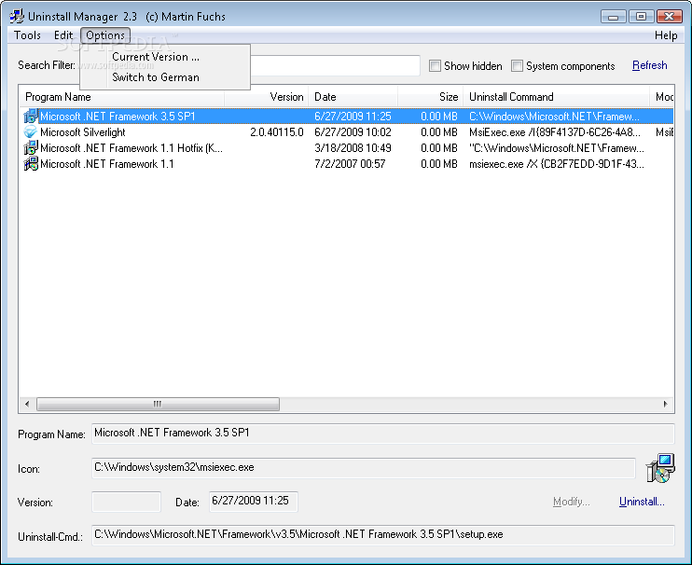Click the Uninstall-Cmd field with setup.exe path
This screenshot has width=692, height=565.
pos(382,535)
